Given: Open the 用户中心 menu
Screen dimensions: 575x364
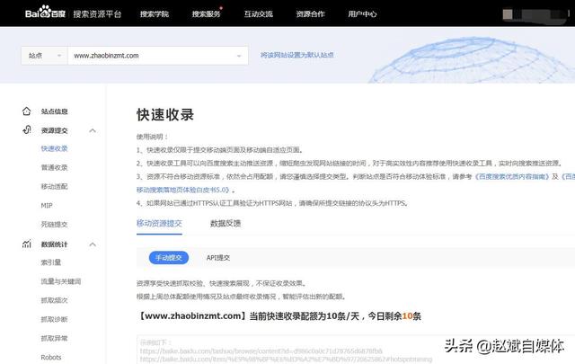Looking at the screenshot, I should point(362,14).
